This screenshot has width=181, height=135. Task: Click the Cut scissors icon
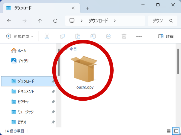click(47, 36)
